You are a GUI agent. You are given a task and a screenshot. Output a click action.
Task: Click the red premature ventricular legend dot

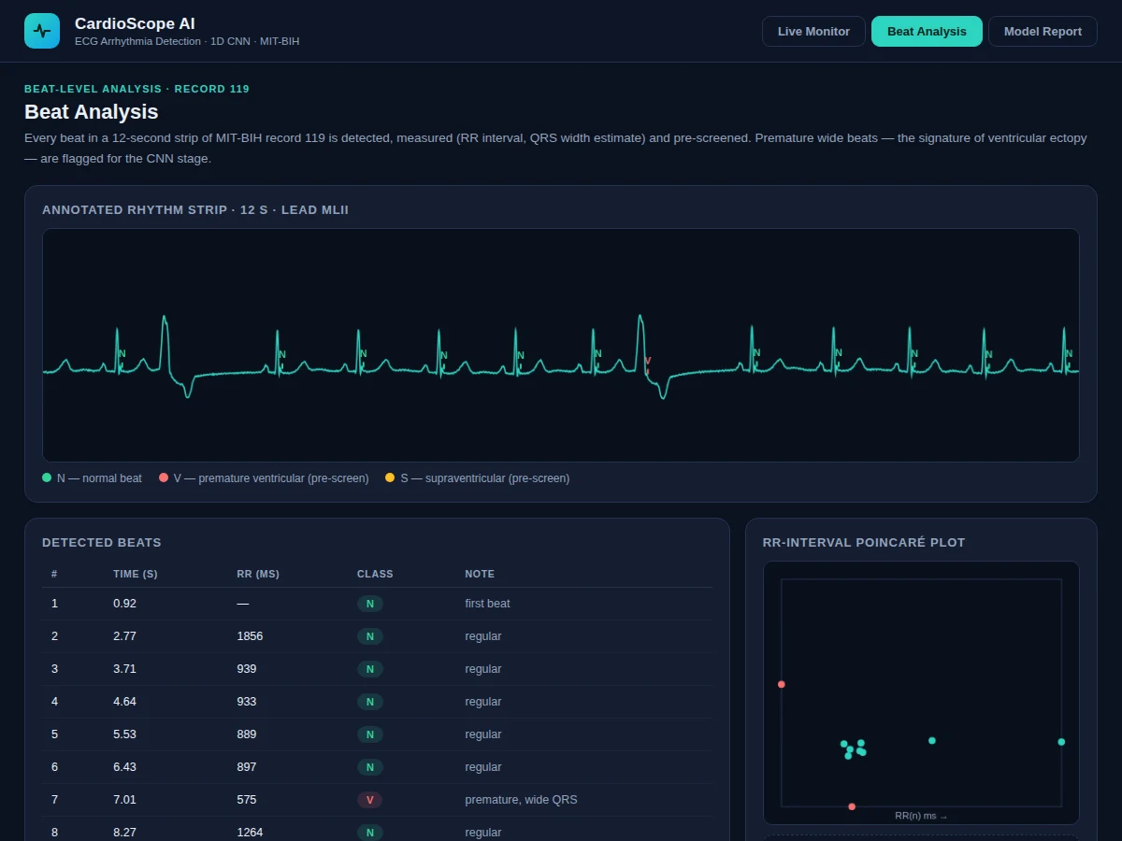164,478
